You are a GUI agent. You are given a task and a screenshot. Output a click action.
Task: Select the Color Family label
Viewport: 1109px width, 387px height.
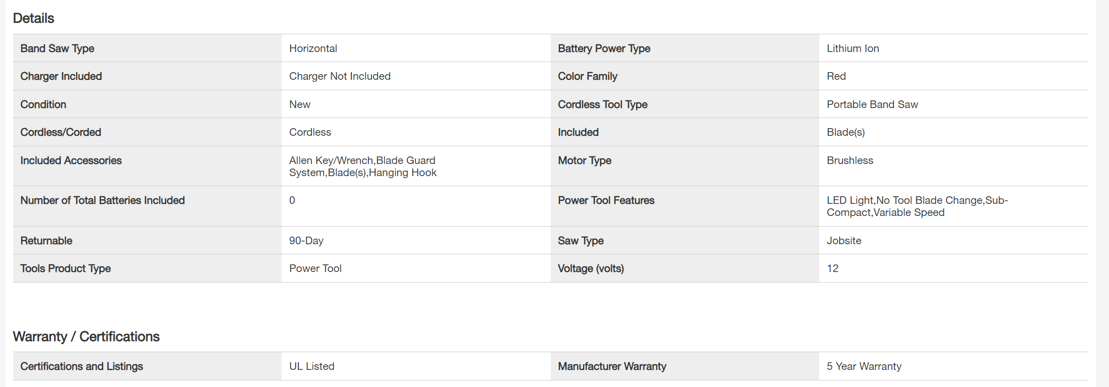(x=587, y=76)
